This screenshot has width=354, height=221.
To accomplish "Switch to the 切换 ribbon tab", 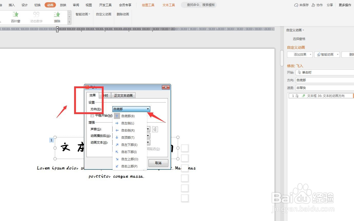I will tap(37, 5).
